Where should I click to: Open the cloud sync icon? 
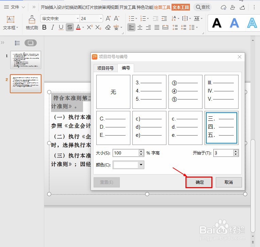223,7
